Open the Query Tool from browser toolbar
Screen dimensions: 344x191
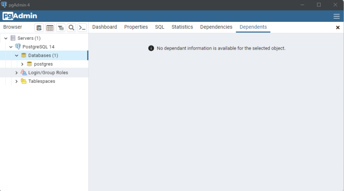click(39, 28)
